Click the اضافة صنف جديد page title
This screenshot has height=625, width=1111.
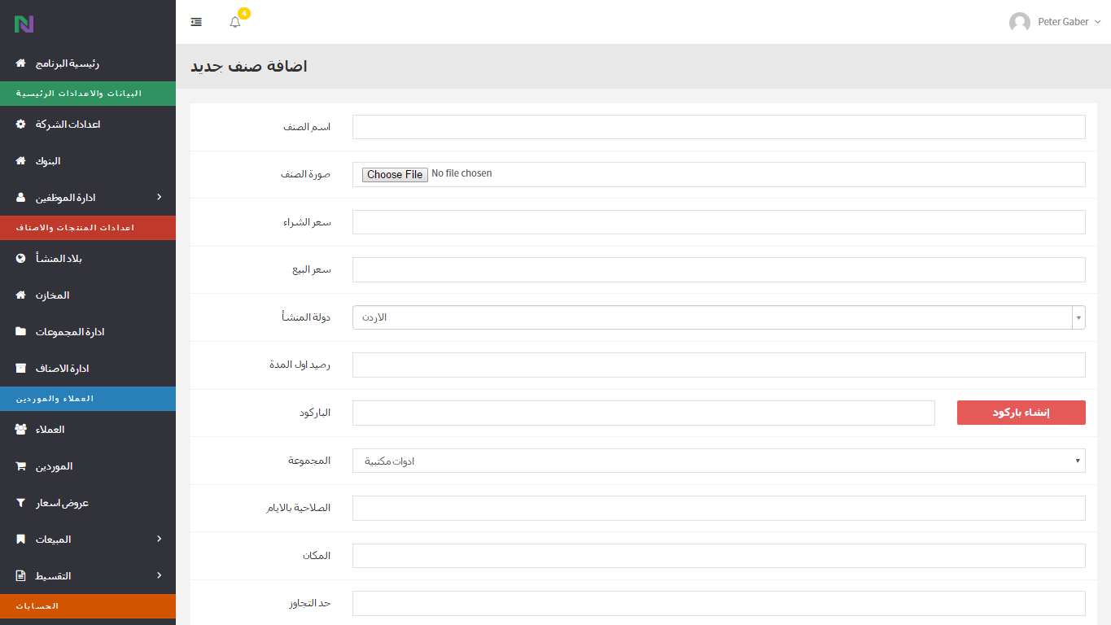coord(249,66)
